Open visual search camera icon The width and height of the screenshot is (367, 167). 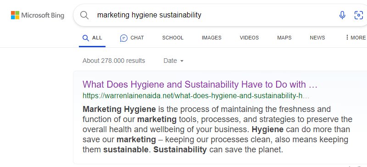359,15
